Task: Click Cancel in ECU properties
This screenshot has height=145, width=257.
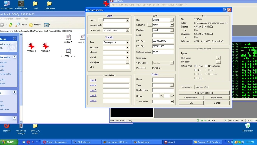Action: click(x=217, y=103)
